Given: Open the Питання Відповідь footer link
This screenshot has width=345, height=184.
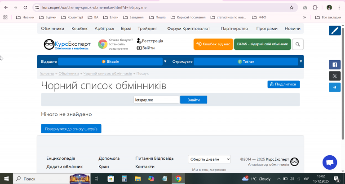Looking at the screenshot, I should [155, 158].
